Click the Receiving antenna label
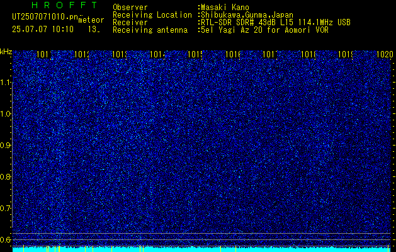Image resolution: width=396 pixels, height=252 pixels. coord(150,30)
